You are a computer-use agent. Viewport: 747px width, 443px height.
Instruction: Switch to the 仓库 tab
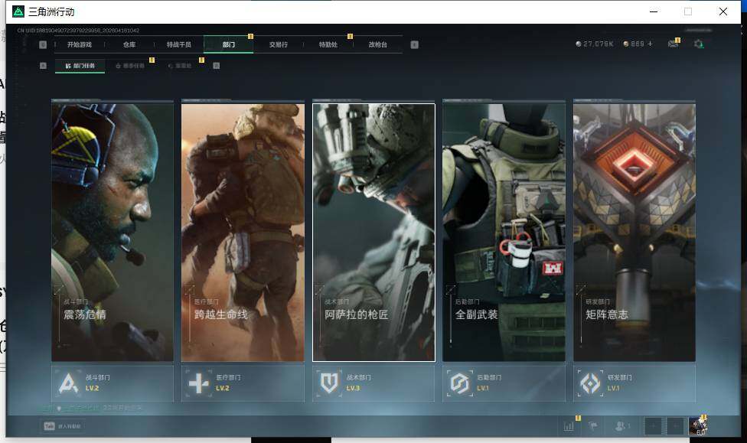[x=129, y=45]
